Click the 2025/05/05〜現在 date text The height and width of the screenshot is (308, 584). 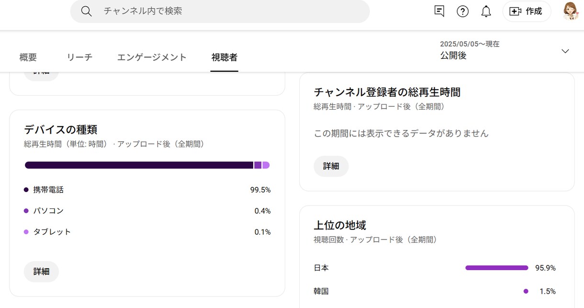pos(470,44)
